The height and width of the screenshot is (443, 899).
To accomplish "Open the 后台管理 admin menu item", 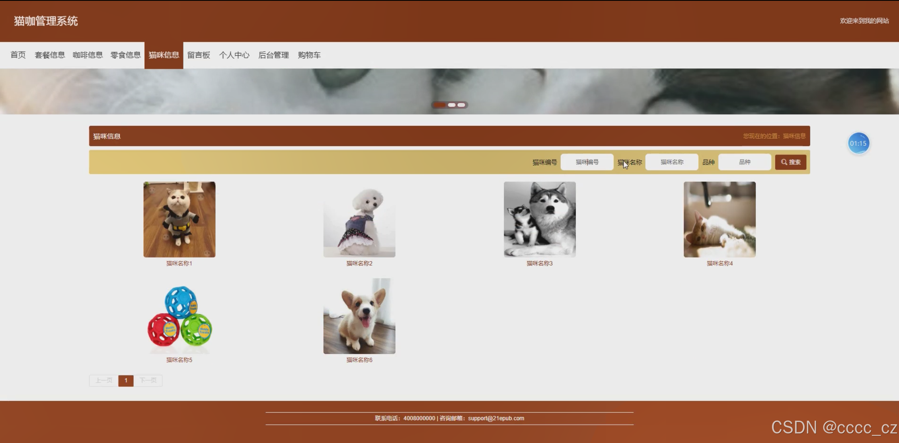I will point(273,55).
